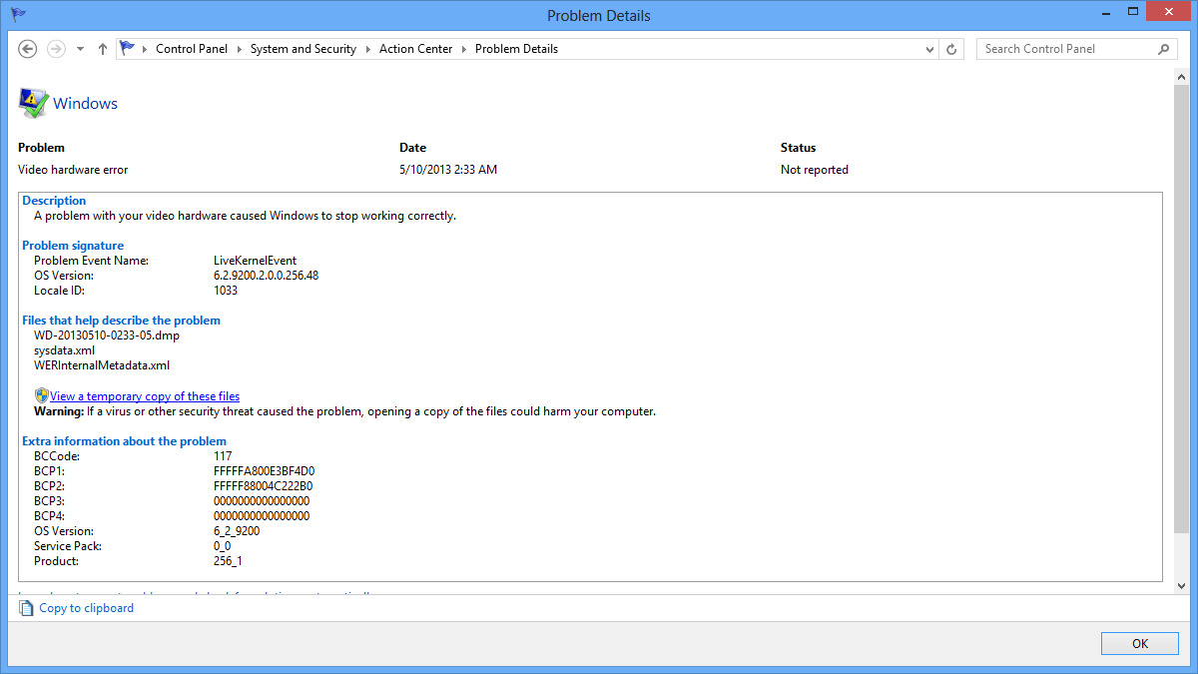Click Extra information about the problem heading
The image size is (1198, 674).
click(124, 441)
